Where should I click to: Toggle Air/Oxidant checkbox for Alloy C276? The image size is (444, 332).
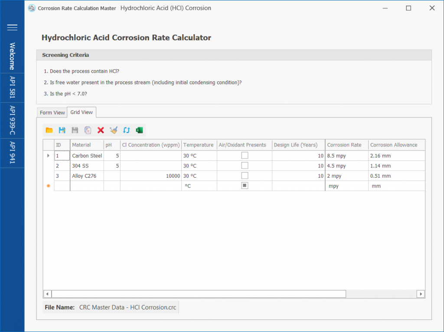[245, 176]
